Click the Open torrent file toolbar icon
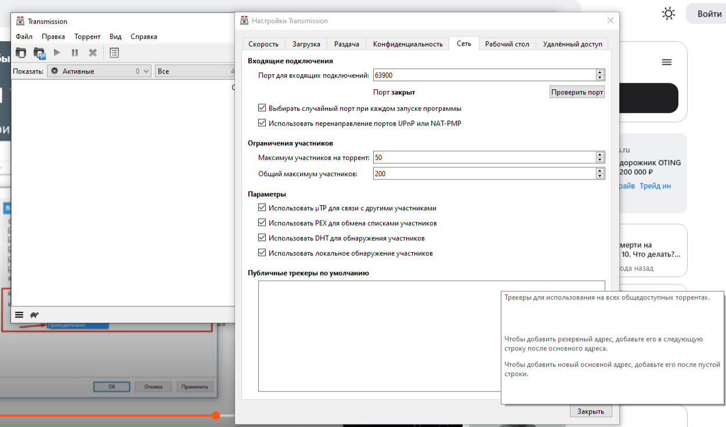726x427 pixels. pyautogui.click(x=21, y=53)
